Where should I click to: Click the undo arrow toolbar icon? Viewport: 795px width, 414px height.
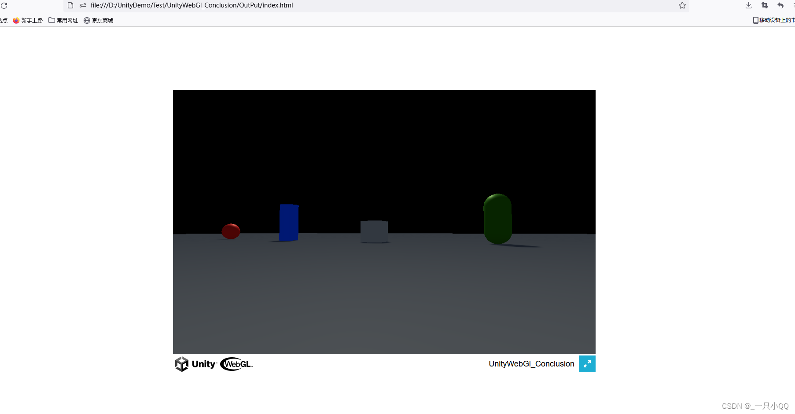tap(780, 5)
